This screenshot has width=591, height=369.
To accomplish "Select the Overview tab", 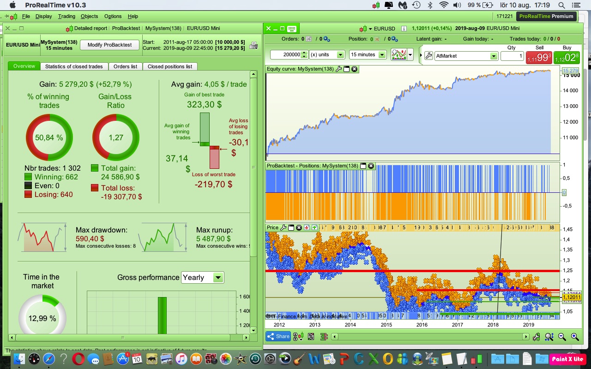I will point(24,66).
